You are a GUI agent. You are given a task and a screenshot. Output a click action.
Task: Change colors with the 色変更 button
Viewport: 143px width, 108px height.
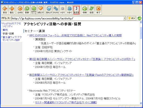click(x=76, y=10)
